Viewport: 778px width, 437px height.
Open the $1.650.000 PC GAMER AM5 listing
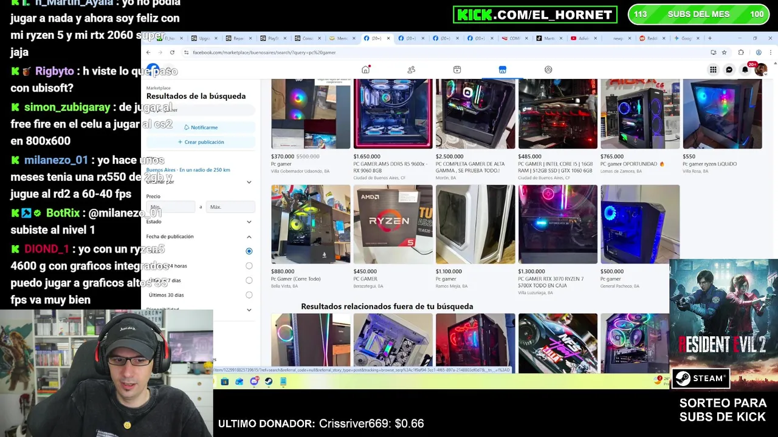click(x=393, y=113)
